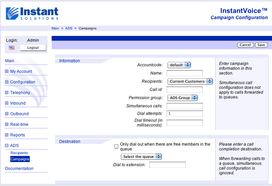
Task: Open the Recipients dropdown
Action: pos(190,81)
